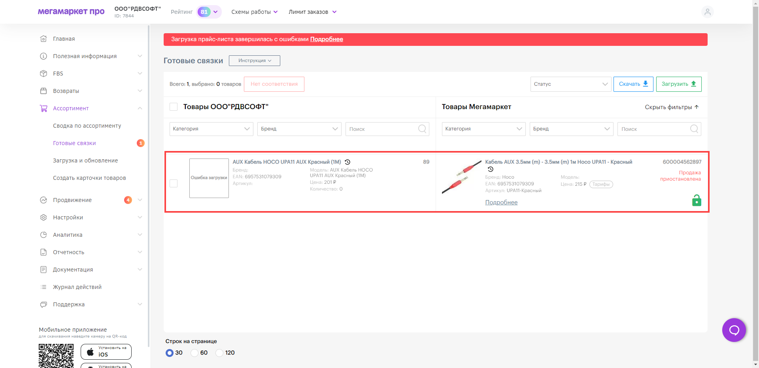The image size is (759, 368).
Task: Click history icon under Кабель AUX 3.5мм title
Action: tap(491, 169)
